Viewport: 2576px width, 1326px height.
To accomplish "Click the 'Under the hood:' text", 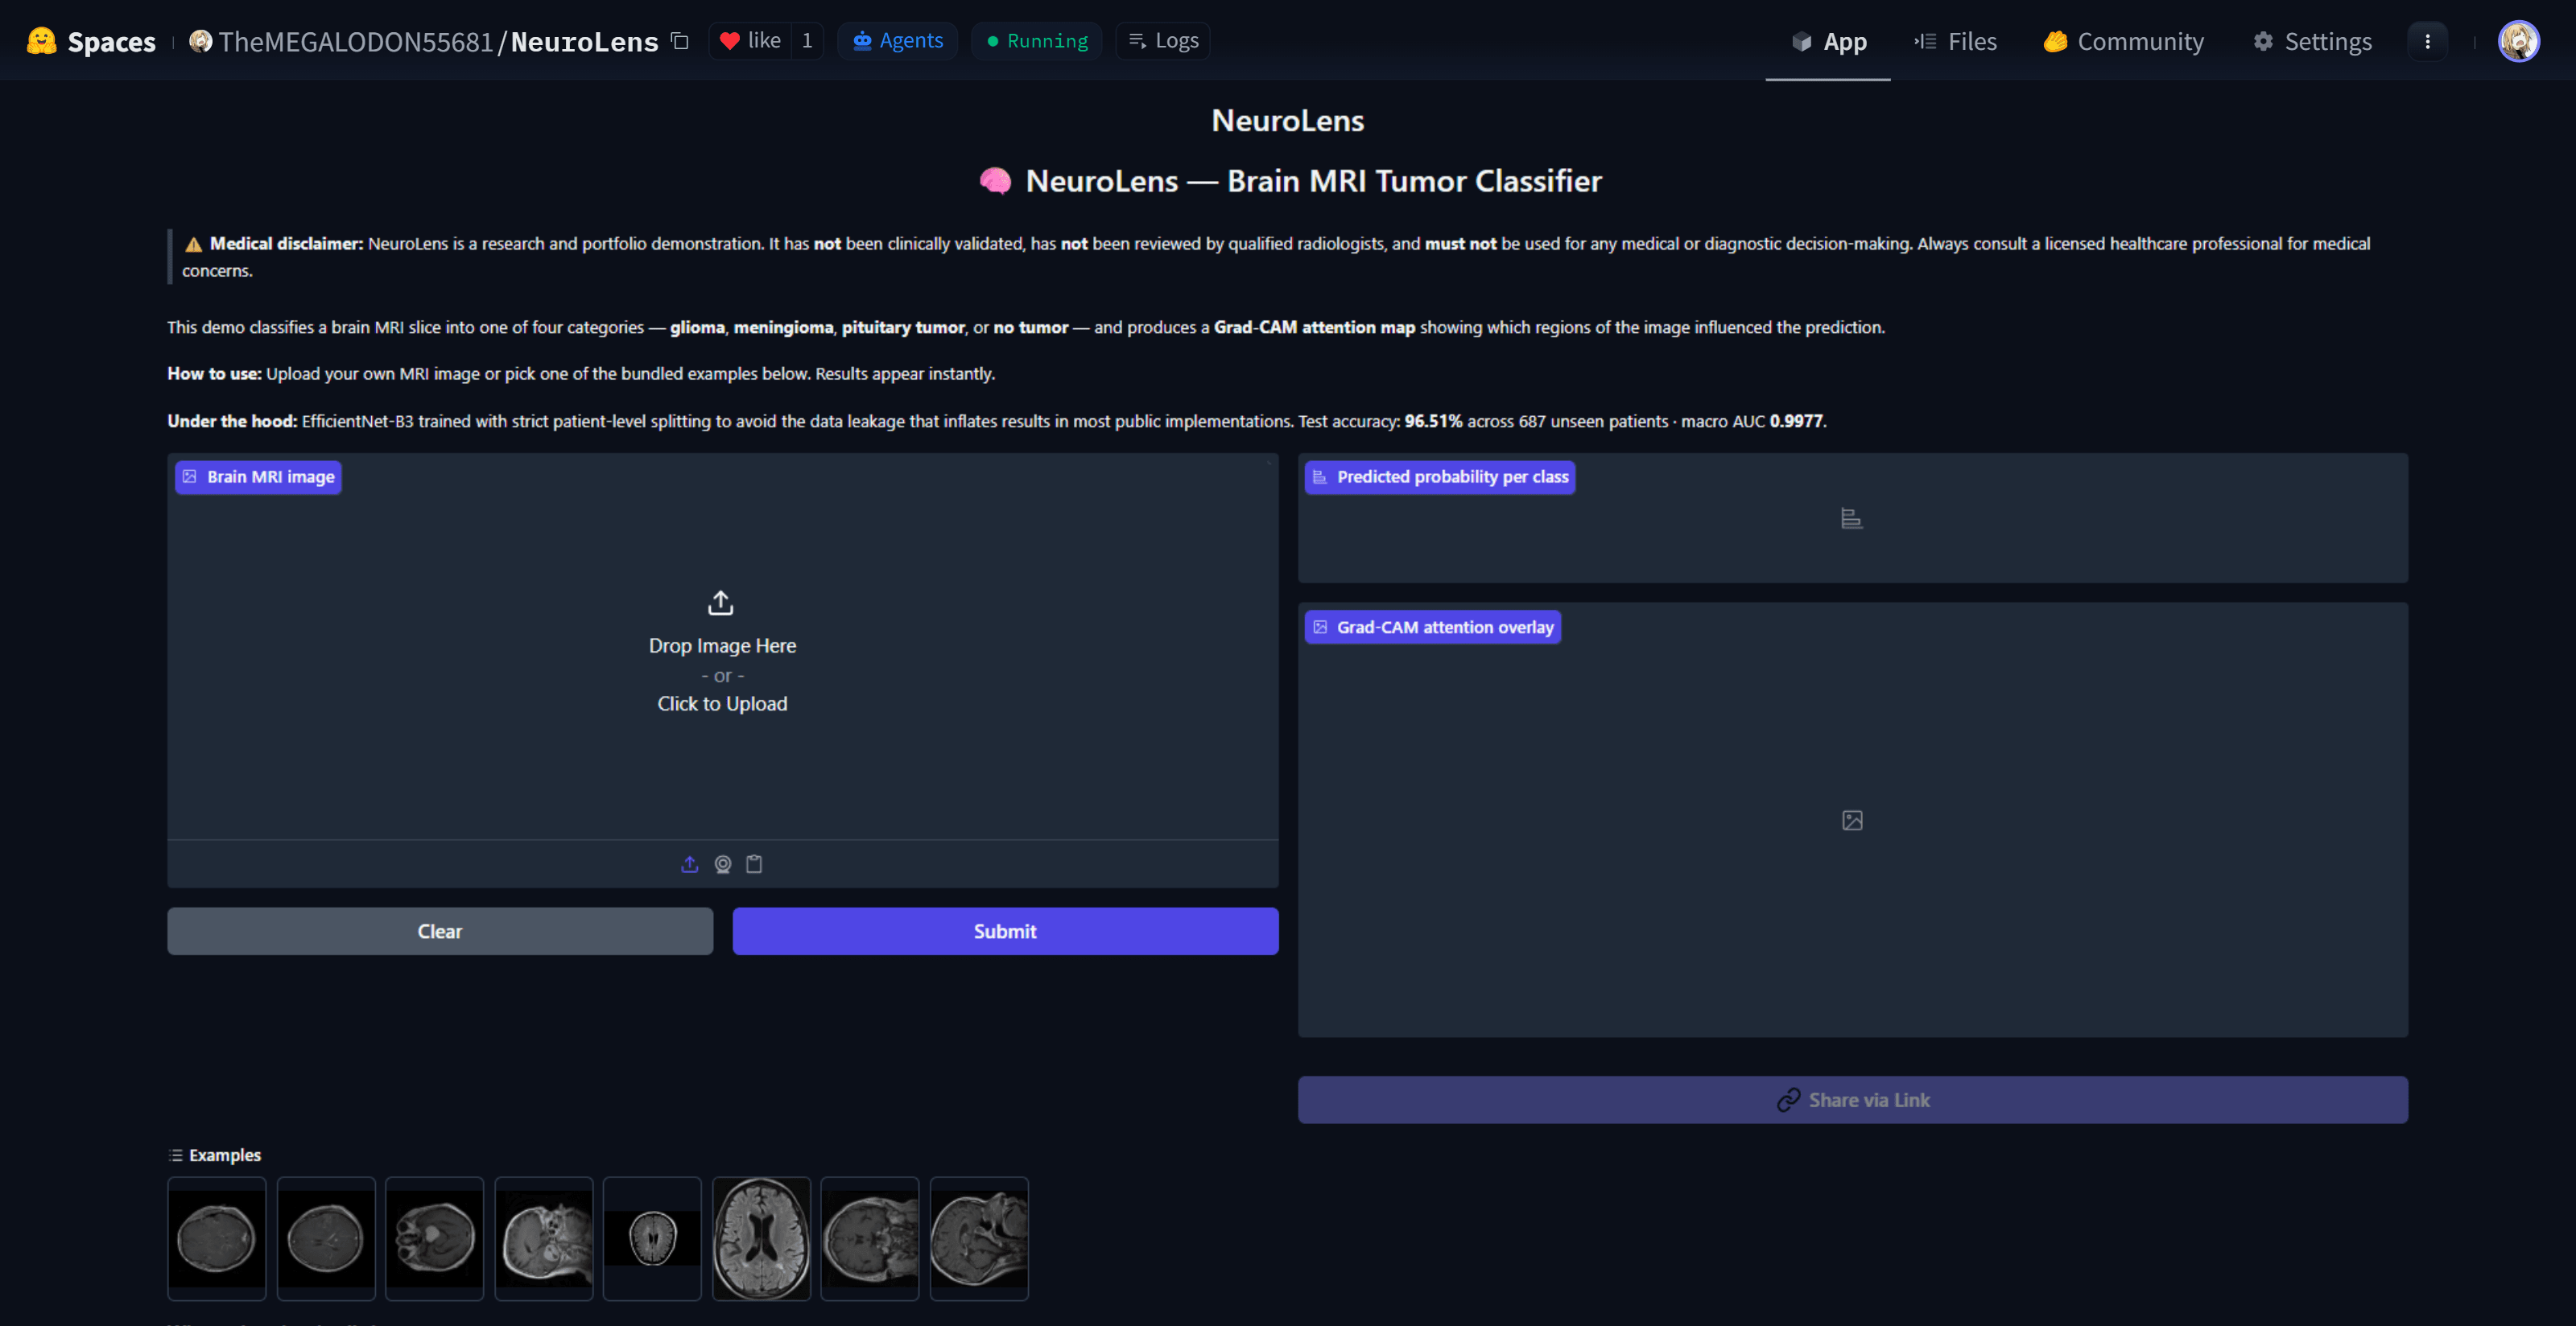I will tap(232, 422).
